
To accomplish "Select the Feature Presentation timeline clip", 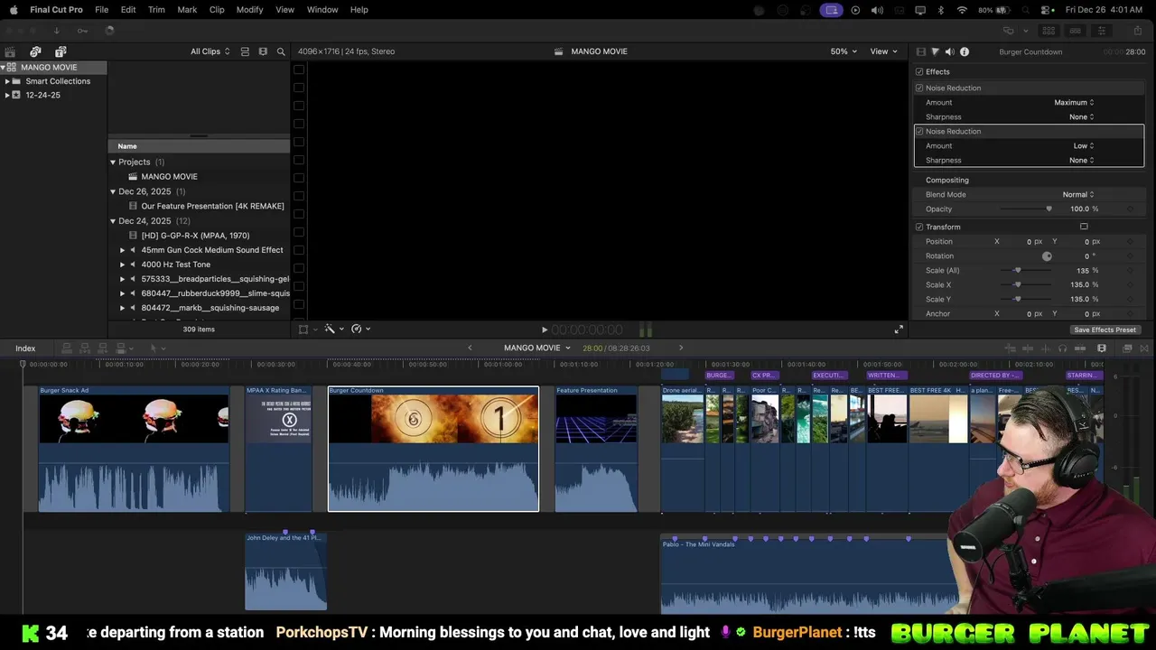I will click(596, 450).
